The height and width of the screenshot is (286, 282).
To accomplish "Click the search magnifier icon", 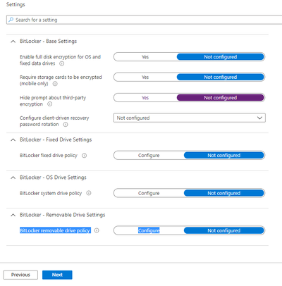I will pos(11,20).
